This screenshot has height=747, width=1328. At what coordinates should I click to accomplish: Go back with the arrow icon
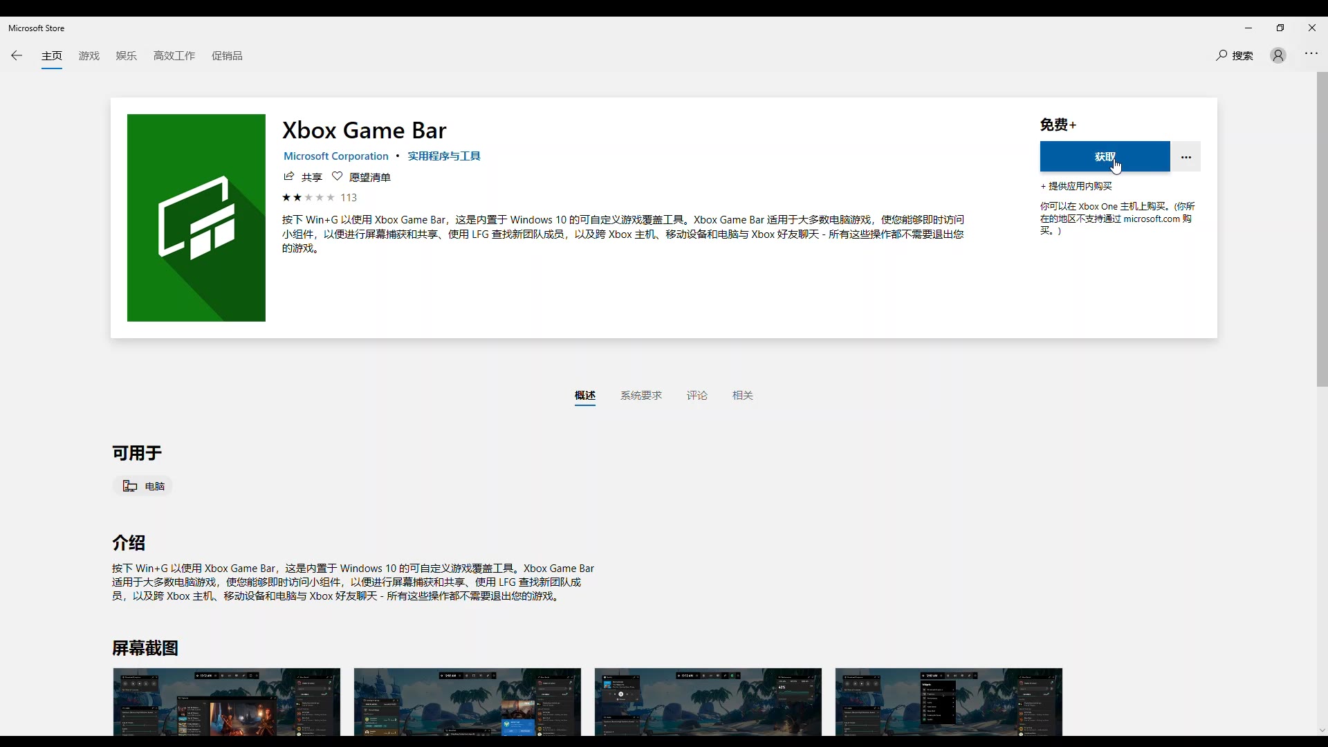click(x=17, y=55)
